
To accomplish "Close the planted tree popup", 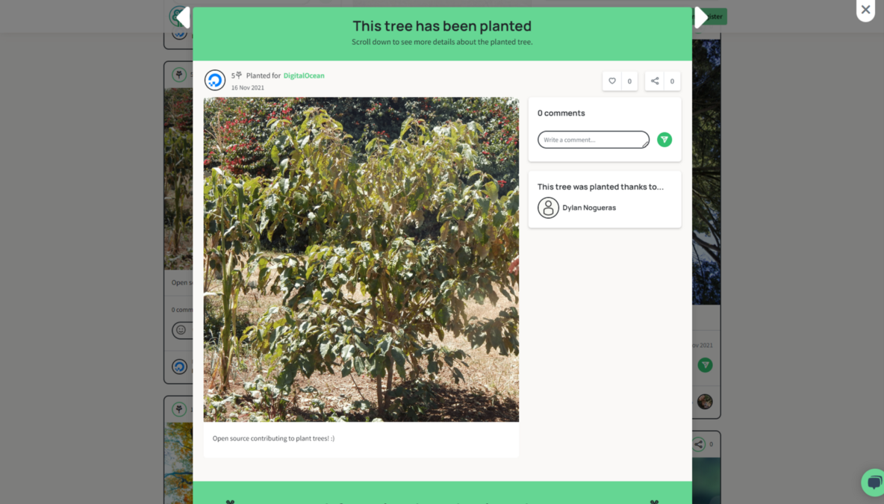I will click(865, 10).
